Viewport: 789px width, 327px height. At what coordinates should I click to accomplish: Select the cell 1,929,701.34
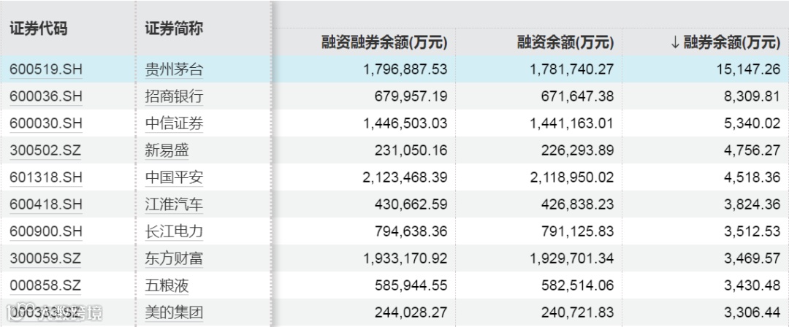[571, 258]
